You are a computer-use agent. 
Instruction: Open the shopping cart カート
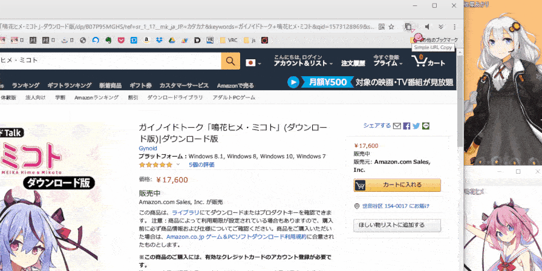tap(428, 61)
